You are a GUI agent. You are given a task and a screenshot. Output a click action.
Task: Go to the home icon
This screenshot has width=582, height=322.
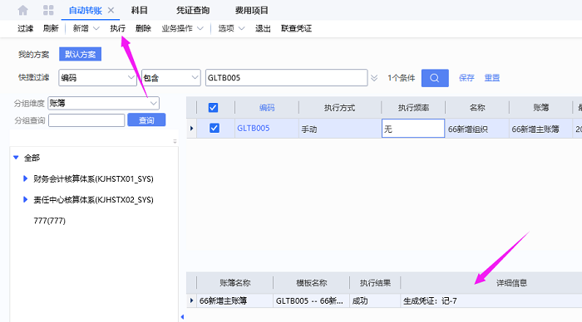(23, 10)
